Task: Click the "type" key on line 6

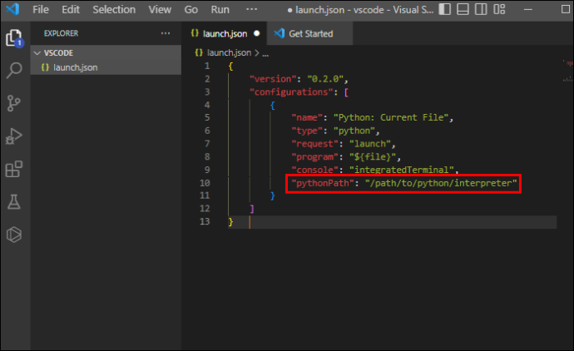Action: coord(307,131)
